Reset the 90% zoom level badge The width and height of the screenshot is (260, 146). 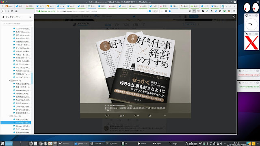pyautogui.click(x=155, y=11)
